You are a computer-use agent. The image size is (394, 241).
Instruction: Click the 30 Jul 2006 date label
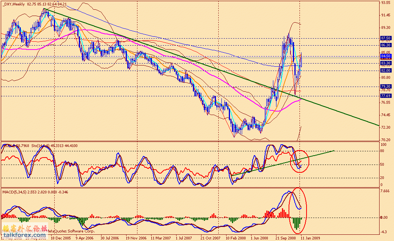tap(110, 238)
